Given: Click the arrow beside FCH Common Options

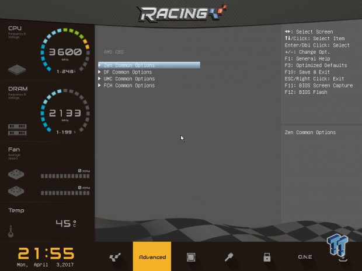Looking at the screenshot, I should coord(99,85).
